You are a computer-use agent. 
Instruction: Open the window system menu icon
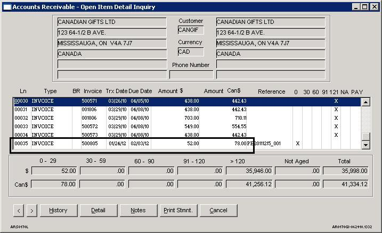(7, 7)
